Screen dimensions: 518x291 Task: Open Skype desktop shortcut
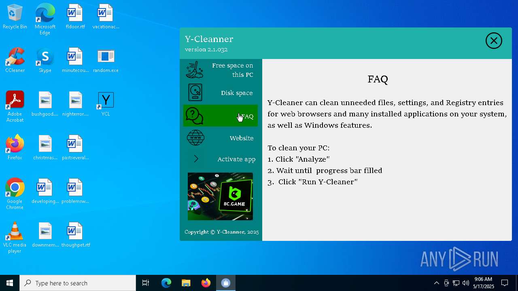45,61
